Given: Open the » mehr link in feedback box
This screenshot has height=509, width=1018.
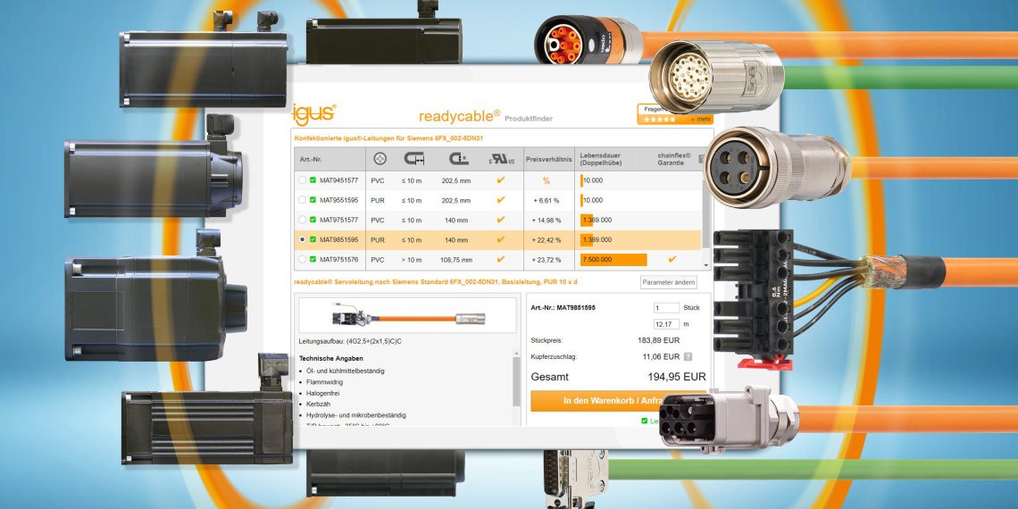Looking at the screenshot, I should point(700,120).
